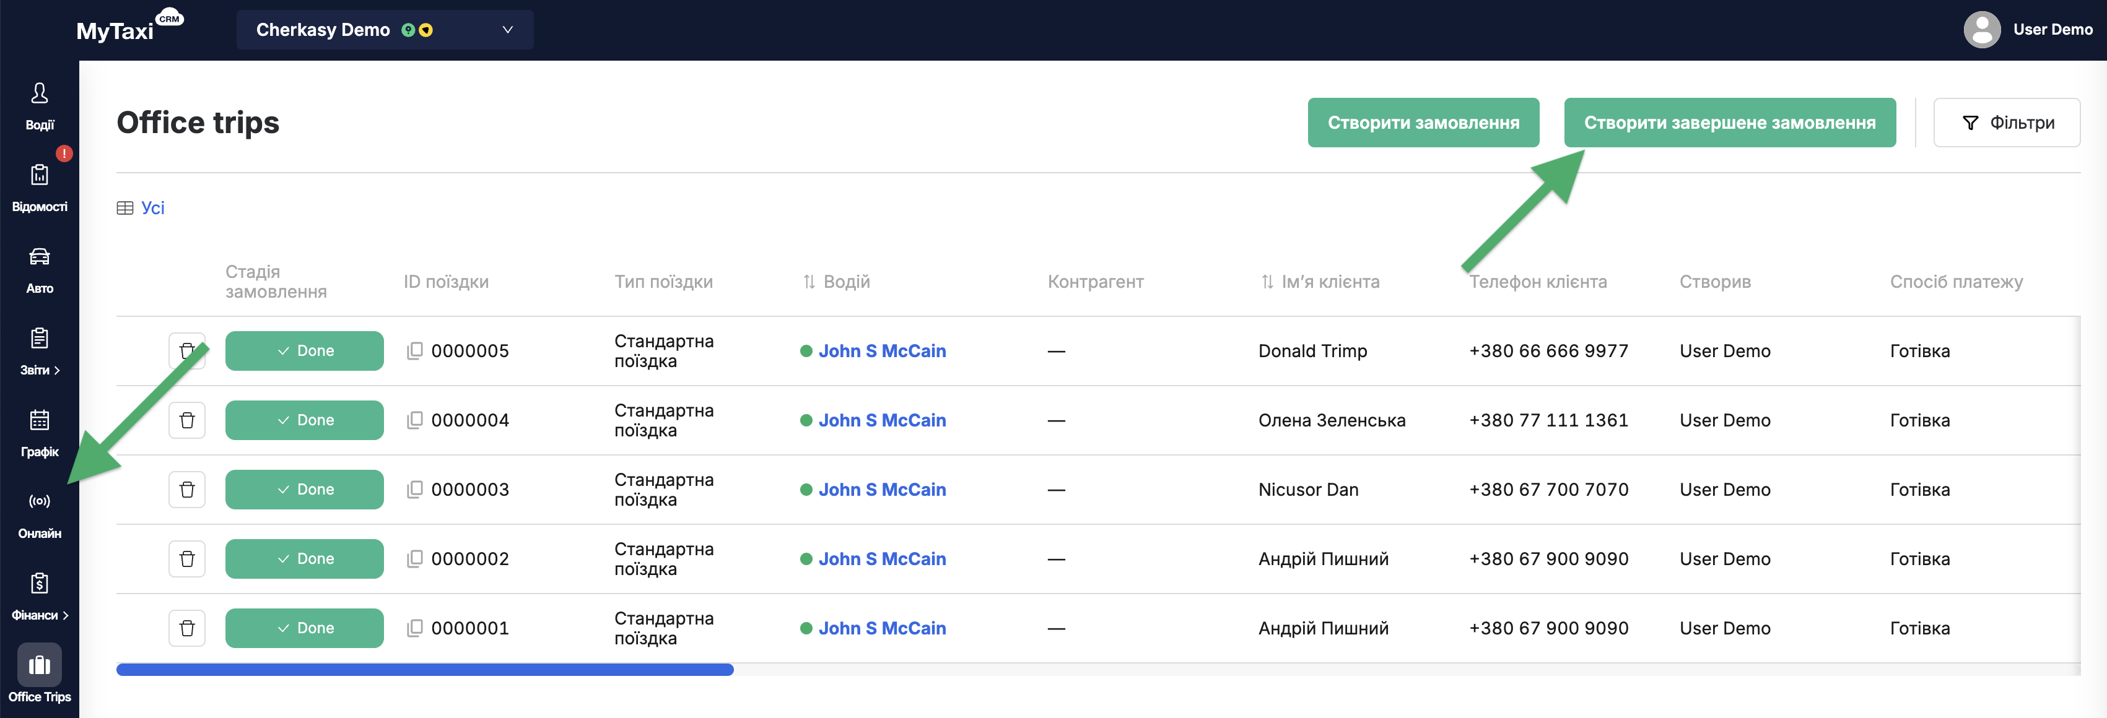
Task: Expand the Звіти reports menu
Action: pos(39,352)
